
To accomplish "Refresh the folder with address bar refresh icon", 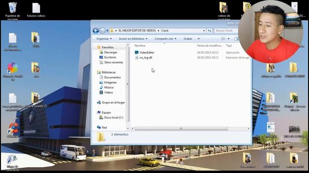I will (x=209, y=31).
